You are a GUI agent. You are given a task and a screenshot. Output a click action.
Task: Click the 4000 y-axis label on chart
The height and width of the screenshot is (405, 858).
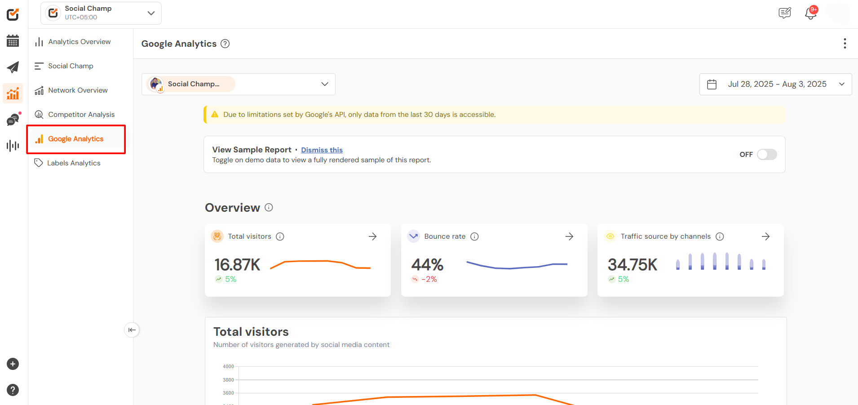click(x=228, y=366)
